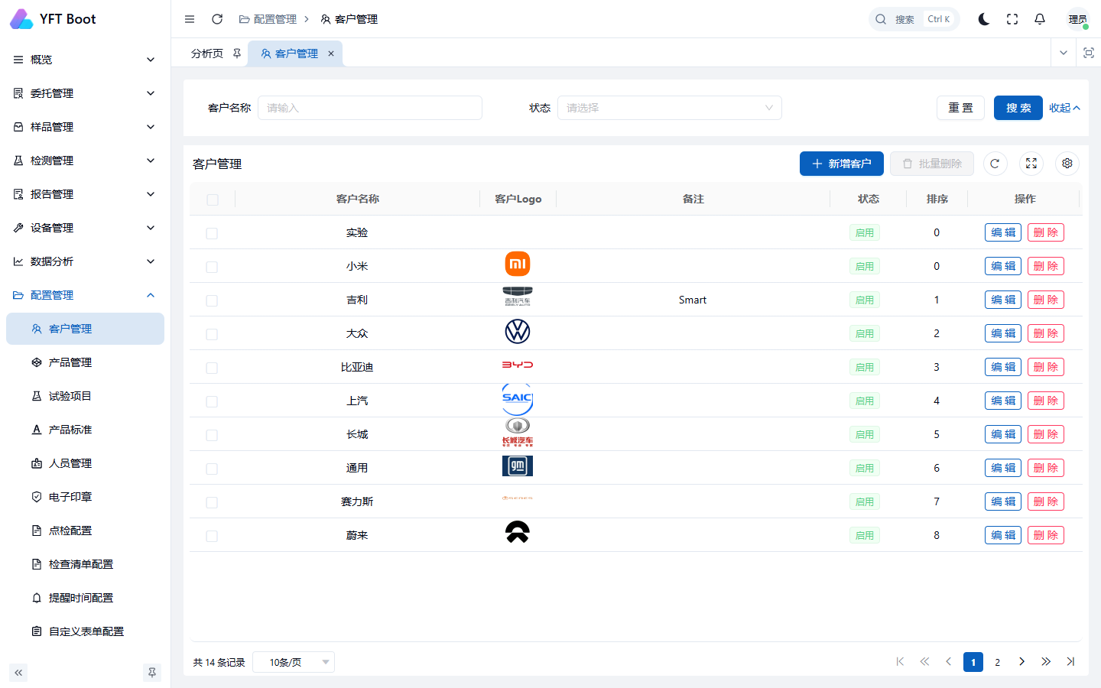Maximize content area icon beside tabs
This screenshot has height=688, width=1101.
pyautogui.click(x=1089, y=53)
